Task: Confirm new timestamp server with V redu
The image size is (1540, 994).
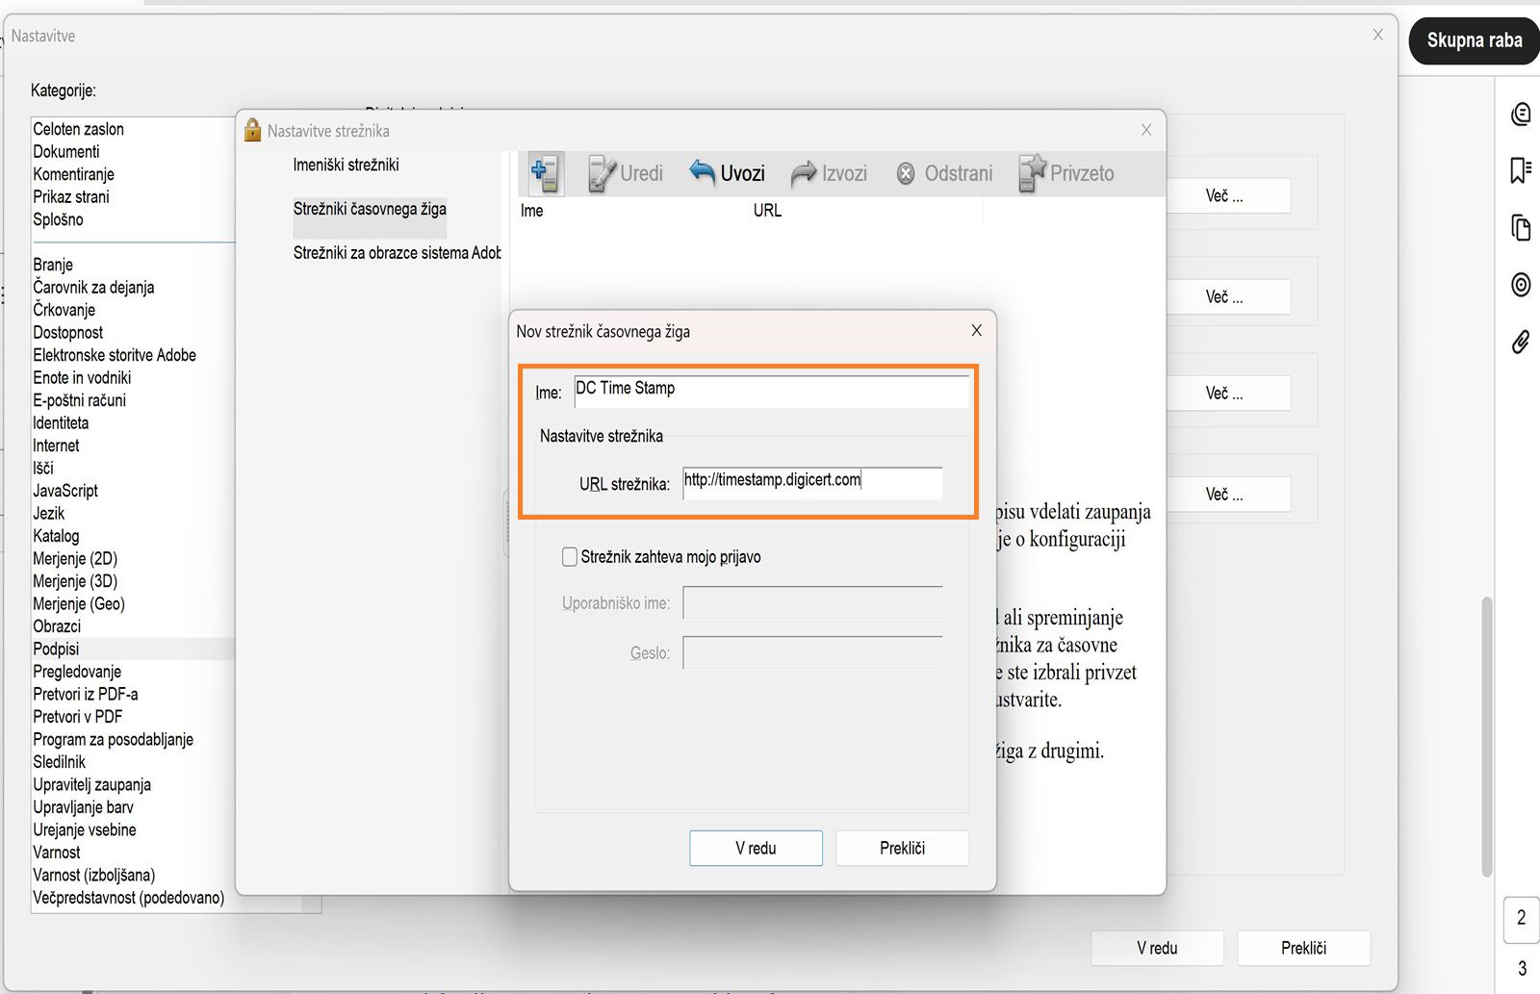Action: [x=756, y=848]
